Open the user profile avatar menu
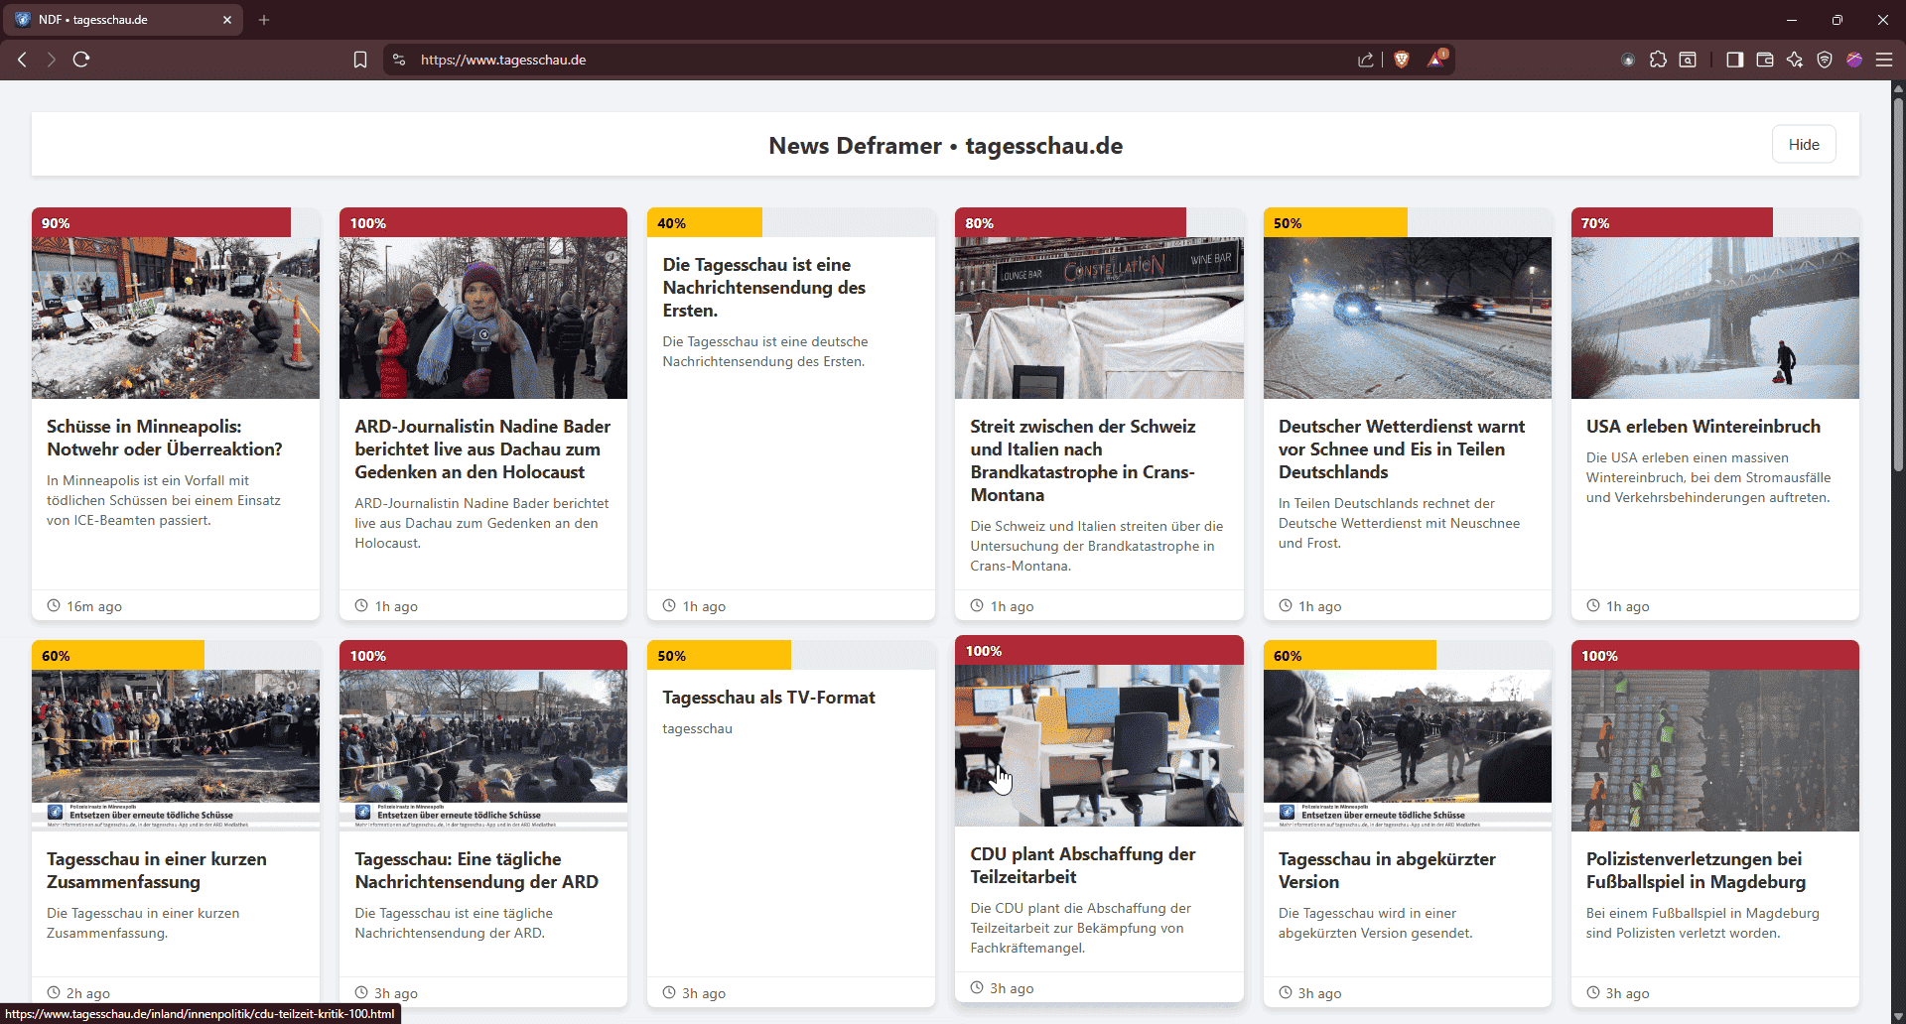1906x1024 pixels. point(1854,60)
